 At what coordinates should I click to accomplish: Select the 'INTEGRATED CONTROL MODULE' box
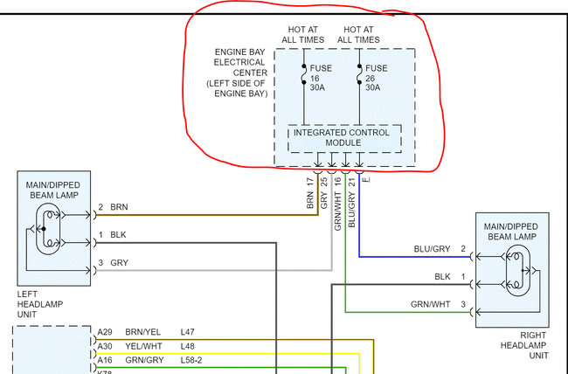click(x=344, y=138)
